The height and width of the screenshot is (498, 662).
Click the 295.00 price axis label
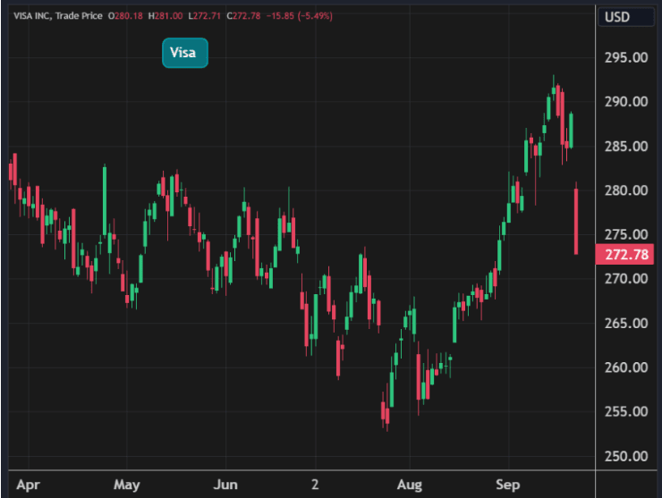[x=626, y=57]
